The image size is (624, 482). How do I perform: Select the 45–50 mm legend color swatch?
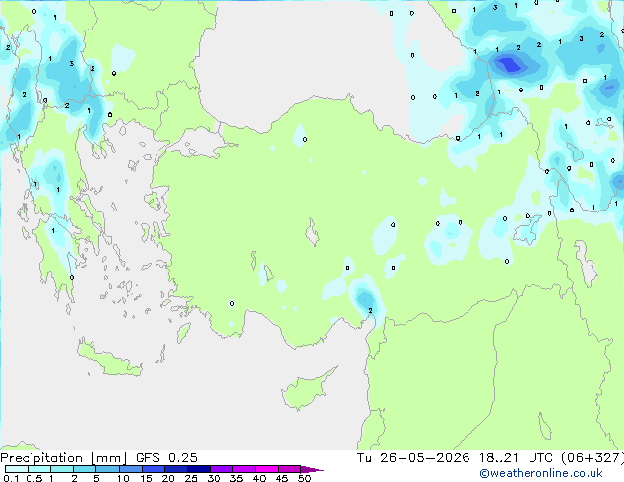pos(289,469)
